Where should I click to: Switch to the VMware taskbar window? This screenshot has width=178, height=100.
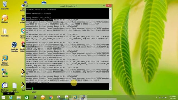click(x=75, y=97)
